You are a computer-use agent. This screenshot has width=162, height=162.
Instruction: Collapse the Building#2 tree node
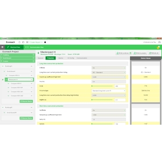tap(3, 108)
